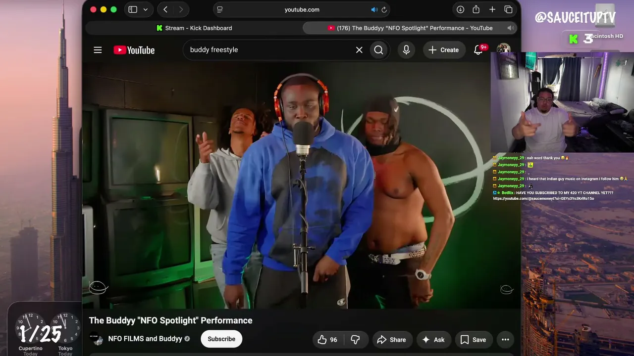Viewport: 634px width, 356px height.
Task: Click the verified badge beside the channel name
Action: click(187, 339)
